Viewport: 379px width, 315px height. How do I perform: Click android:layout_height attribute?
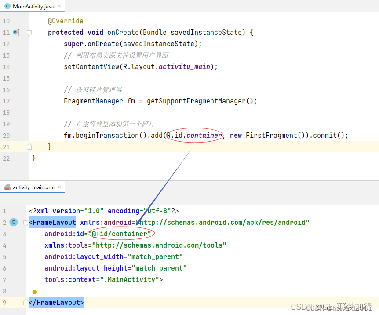pos(115,268)
